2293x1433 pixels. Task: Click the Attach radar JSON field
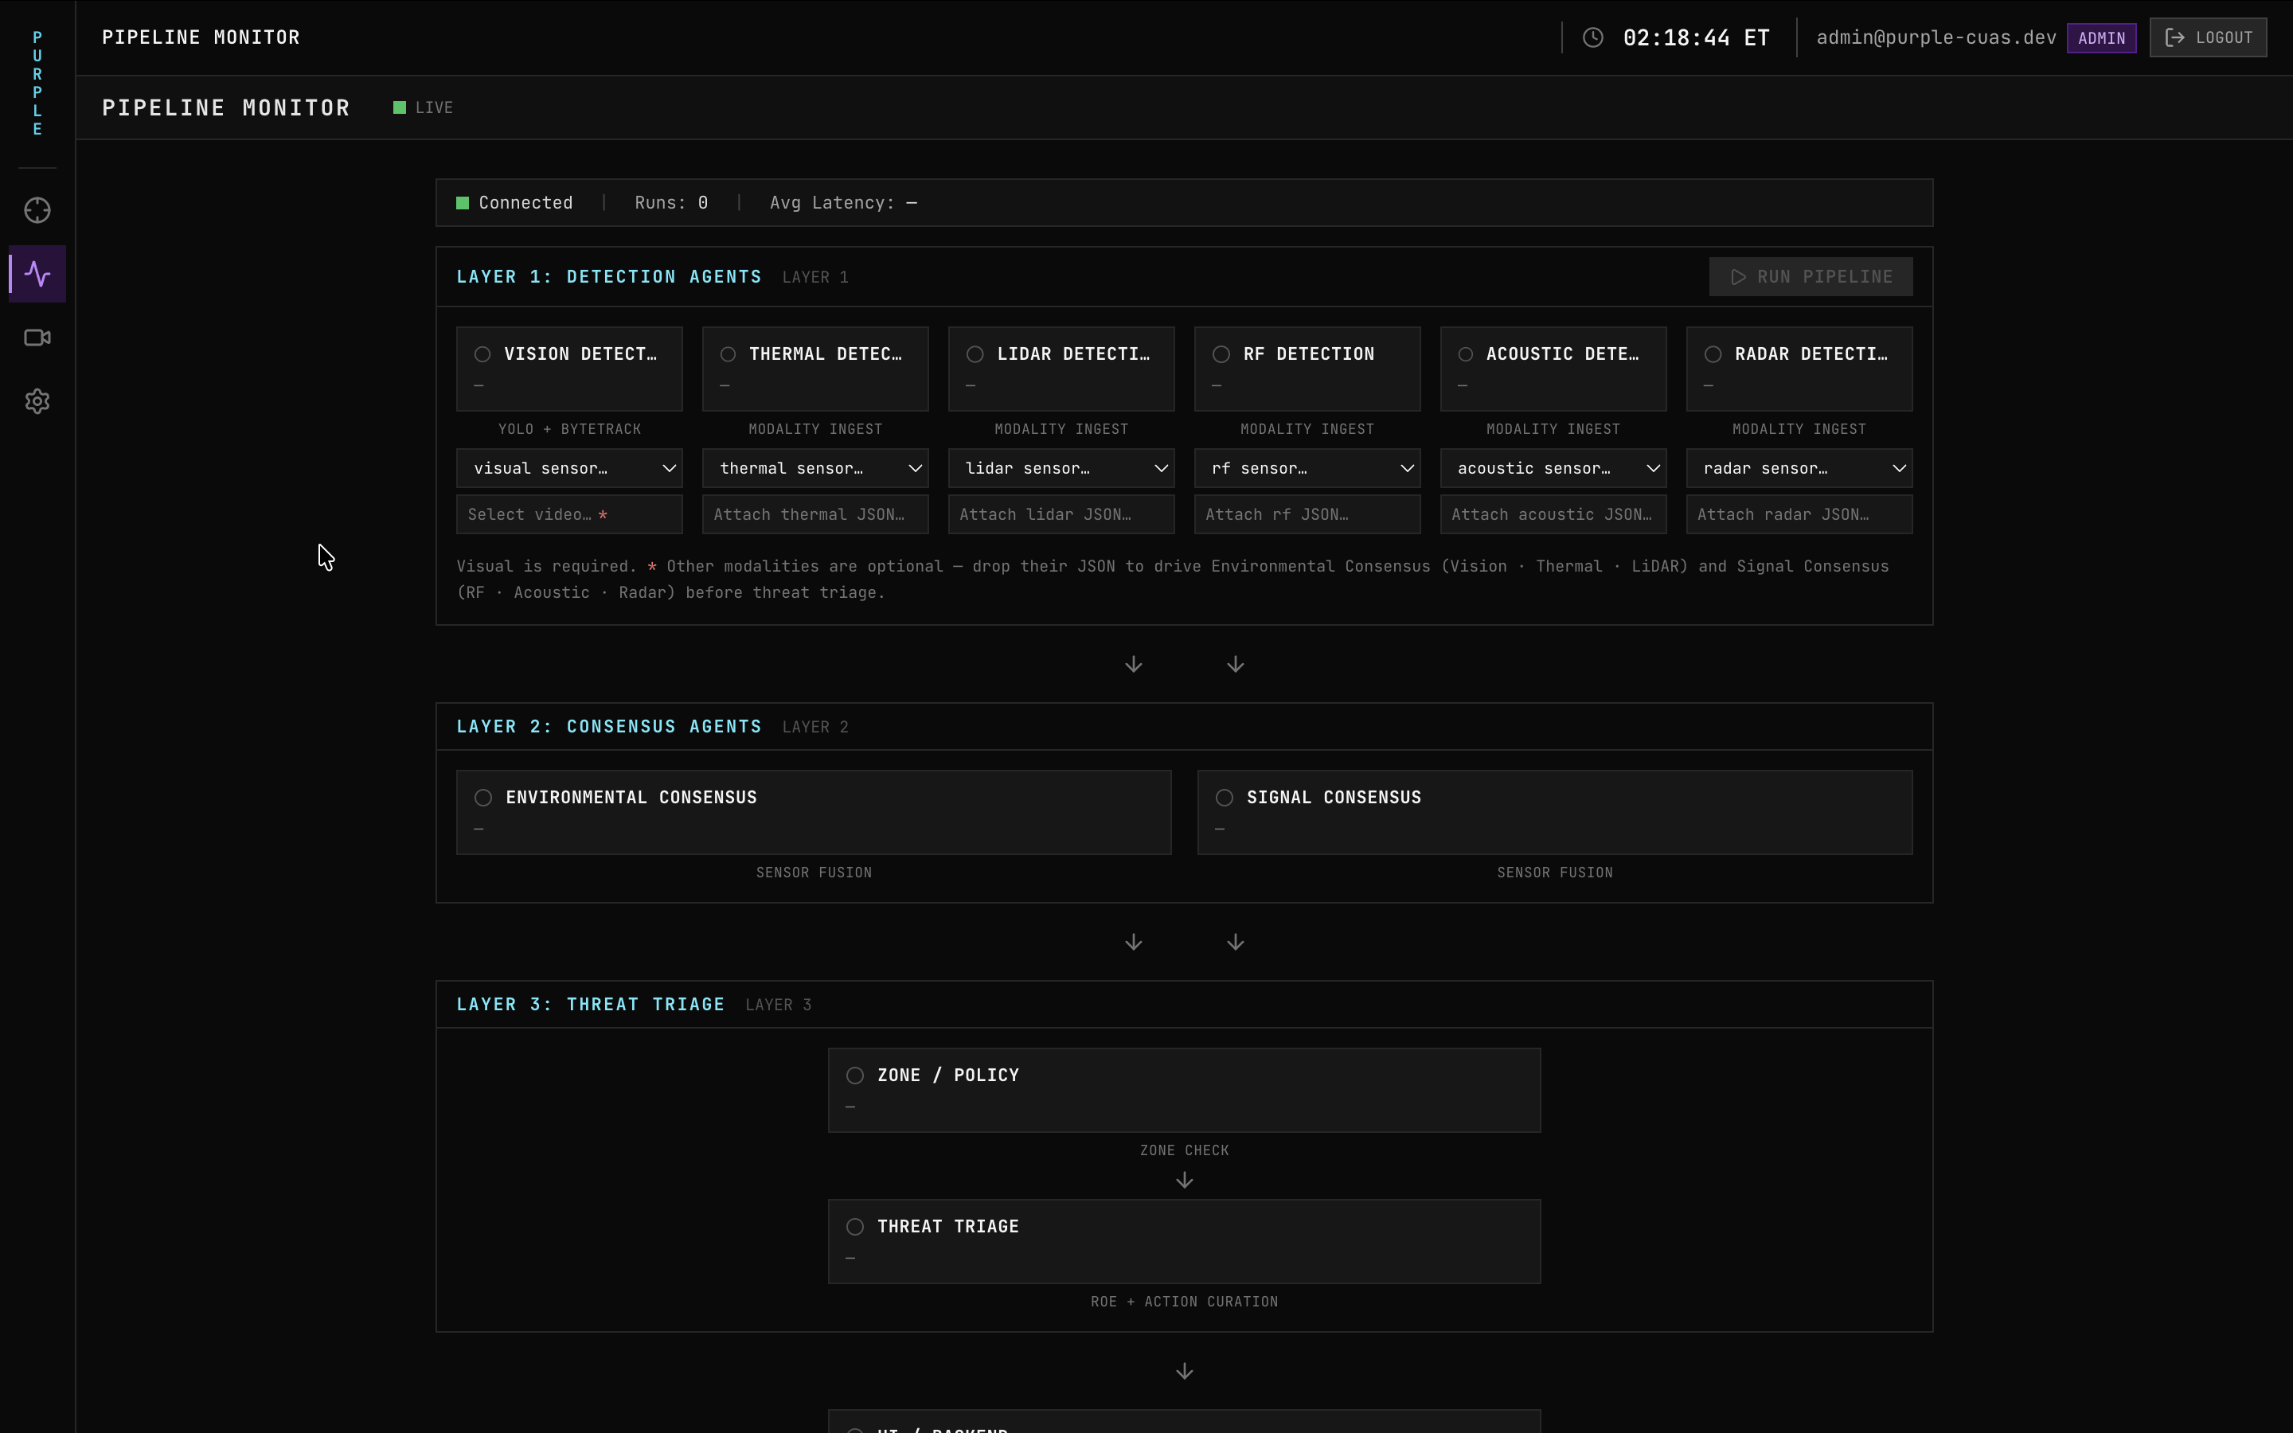[x=1799, y=514]
